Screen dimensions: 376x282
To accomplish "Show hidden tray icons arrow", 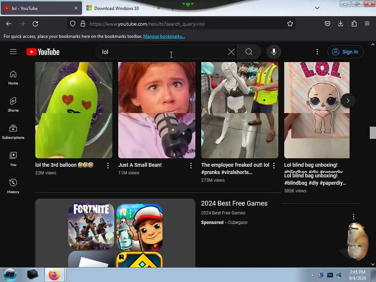I will 312,275.
